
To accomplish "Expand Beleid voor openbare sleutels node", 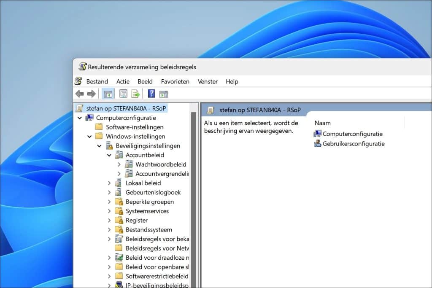I will point(109,267).
